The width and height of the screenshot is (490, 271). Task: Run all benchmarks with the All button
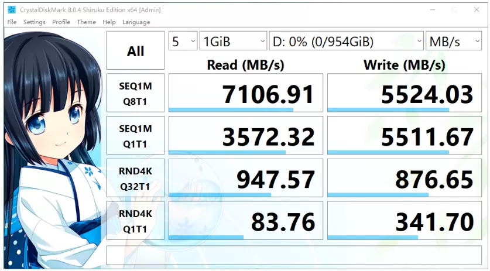click(135, 52)
